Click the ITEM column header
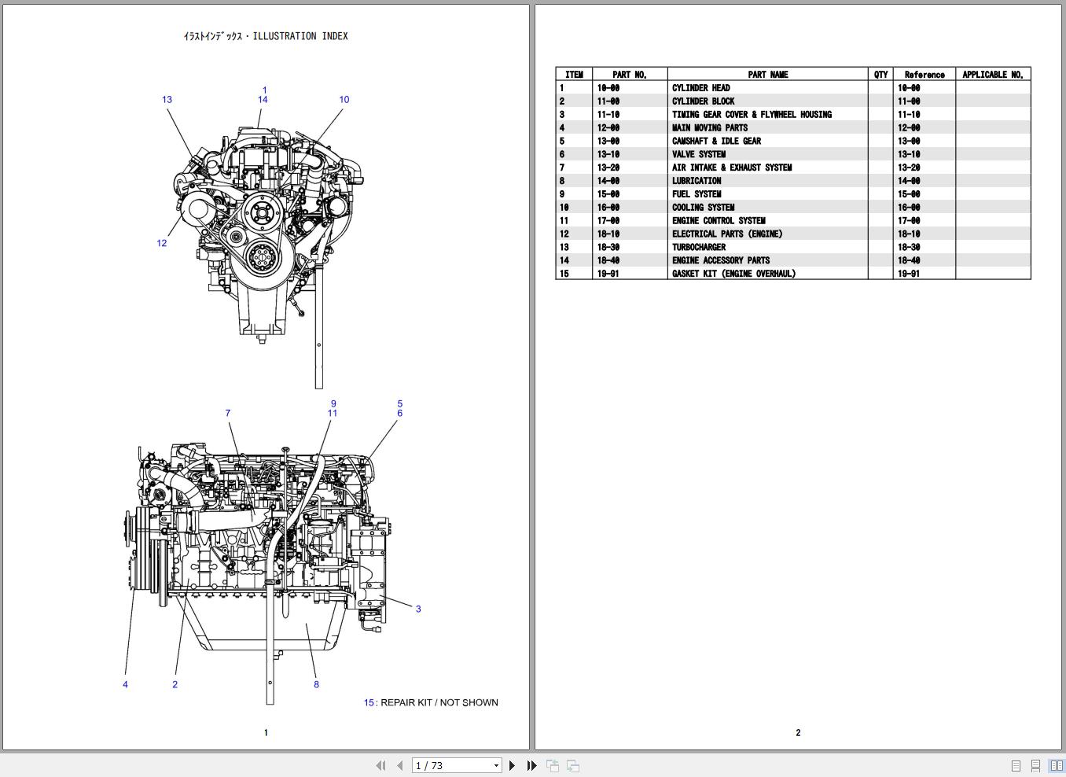The height and width of the screenshot is (777, 1066). 574,75
